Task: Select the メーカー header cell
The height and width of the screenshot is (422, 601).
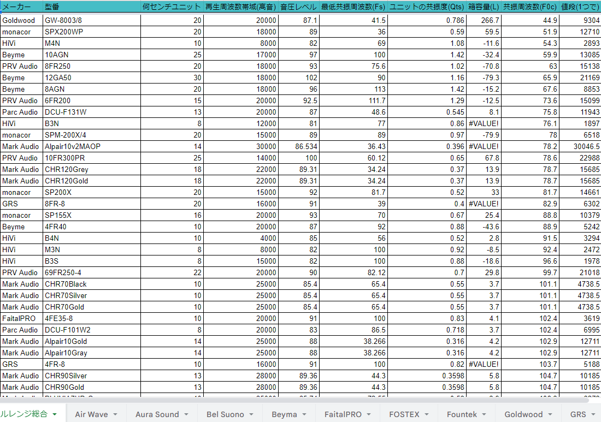Action: click(x=21, y=7)
